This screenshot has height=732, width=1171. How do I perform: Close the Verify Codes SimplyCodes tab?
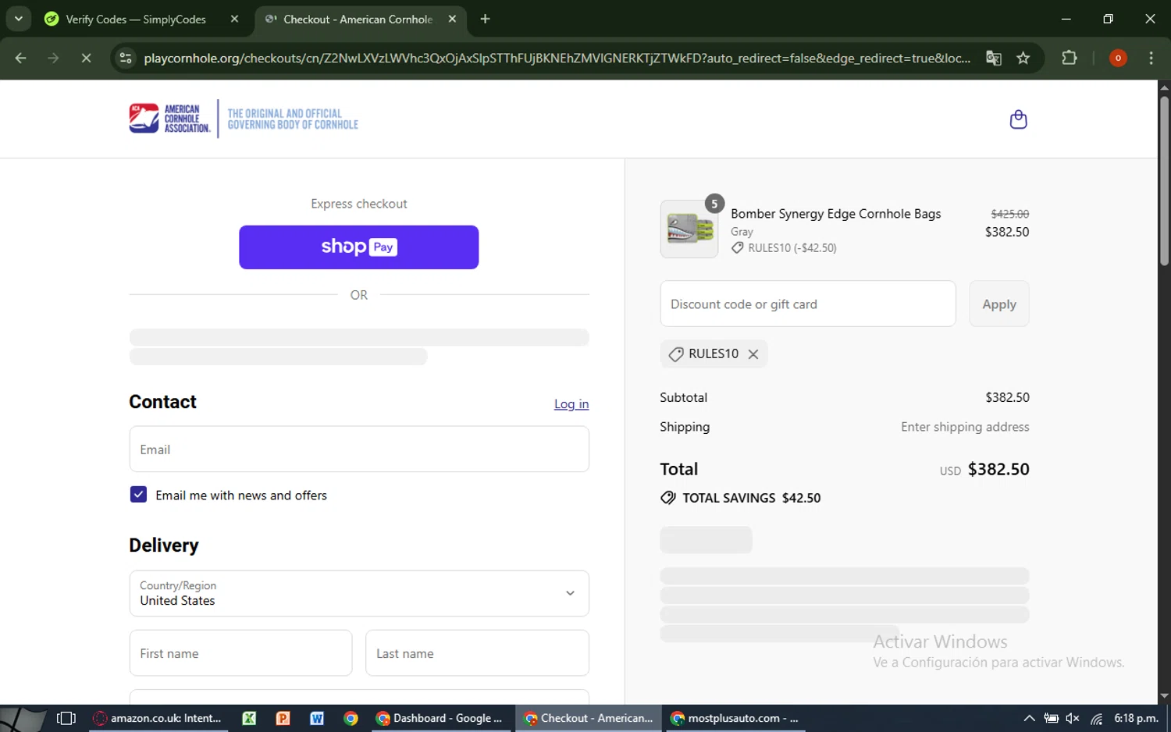234,19
